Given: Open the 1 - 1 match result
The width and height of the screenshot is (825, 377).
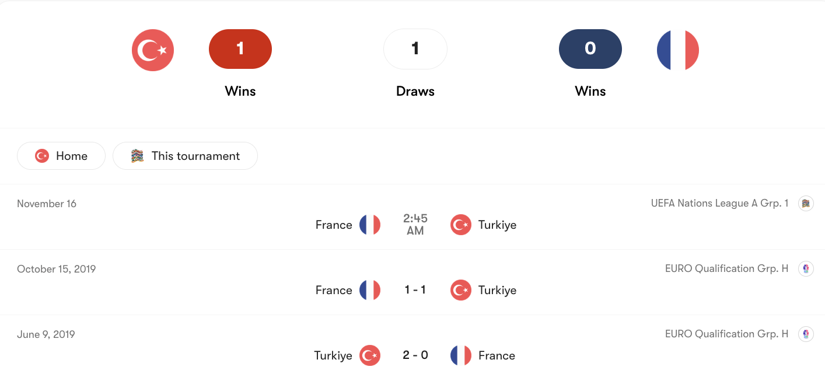Looking at the screenshot, I should pos(415,290).
